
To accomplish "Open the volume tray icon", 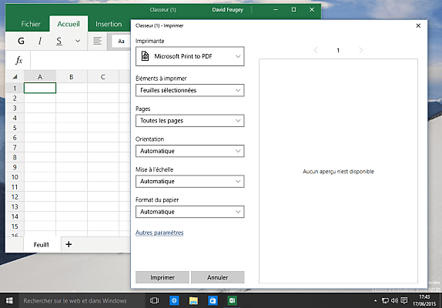I will [x=394, y=300].
